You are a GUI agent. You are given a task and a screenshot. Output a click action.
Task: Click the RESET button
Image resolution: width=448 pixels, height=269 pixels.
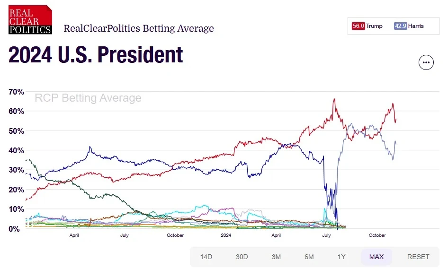point(418,257)
